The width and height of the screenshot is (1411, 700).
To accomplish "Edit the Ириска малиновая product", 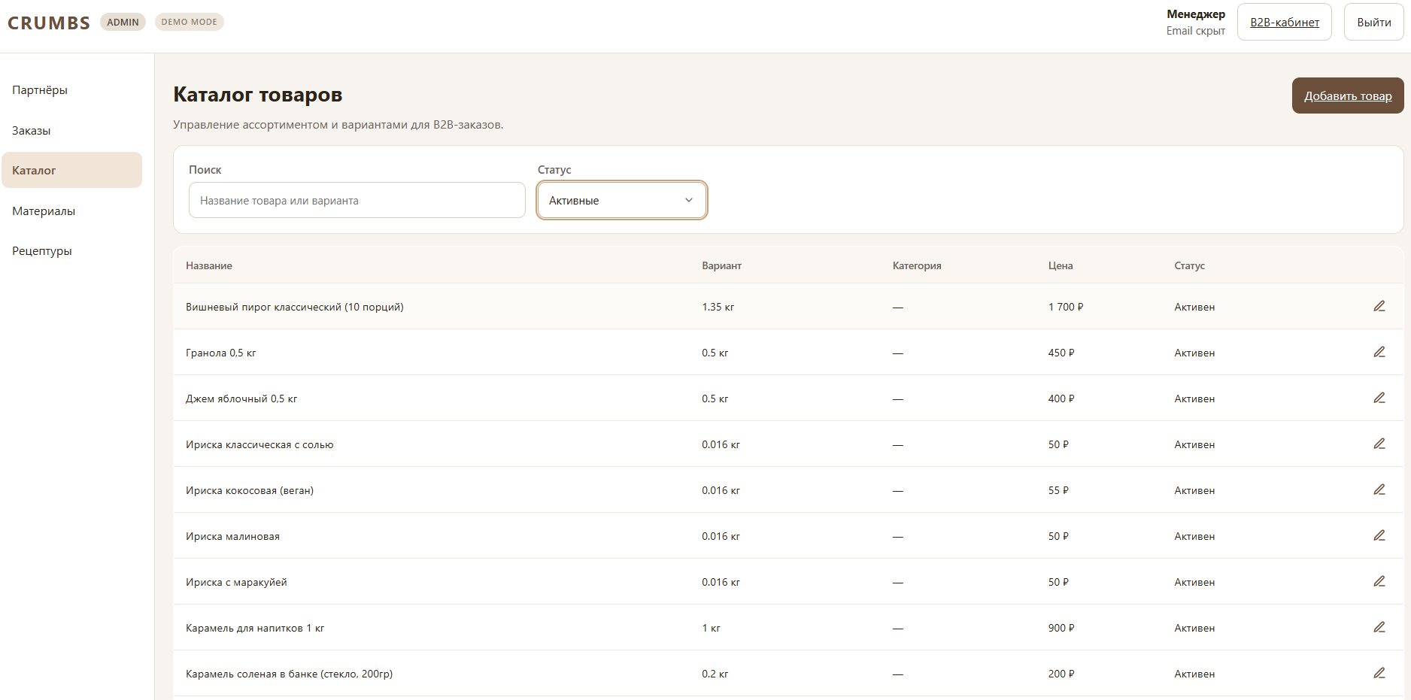I will click(1379, 535).
